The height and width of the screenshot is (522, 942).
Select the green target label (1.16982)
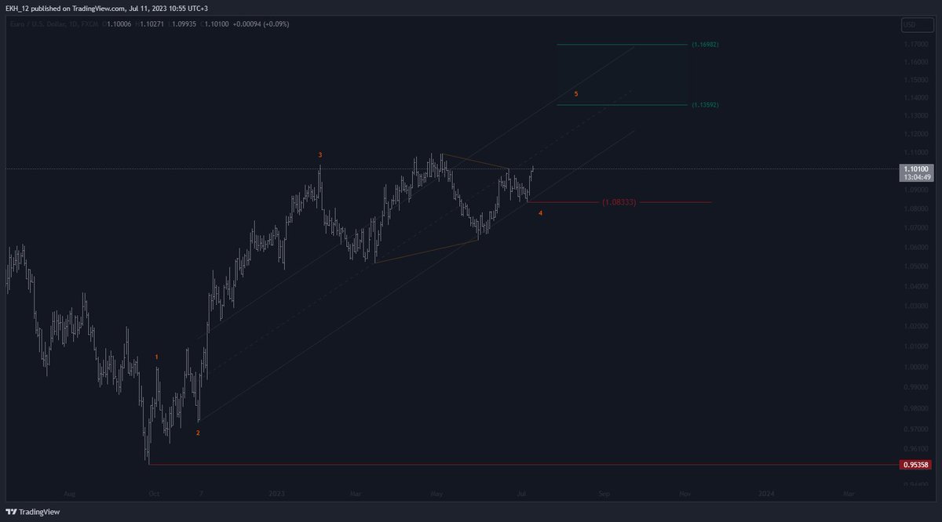pyautogui.click(x=705, y=45)
